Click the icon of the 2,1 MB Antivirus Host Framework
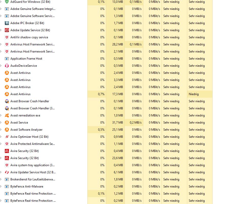This screenshot has width=252, height=204. click(x=7, y=52)
